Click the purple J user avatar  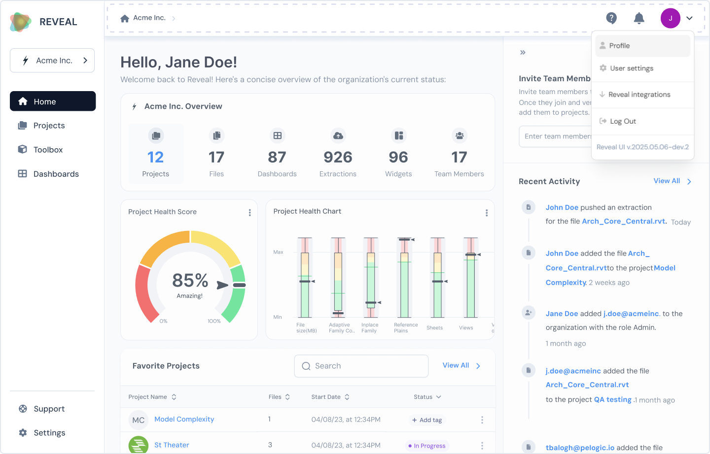point(671,18)
